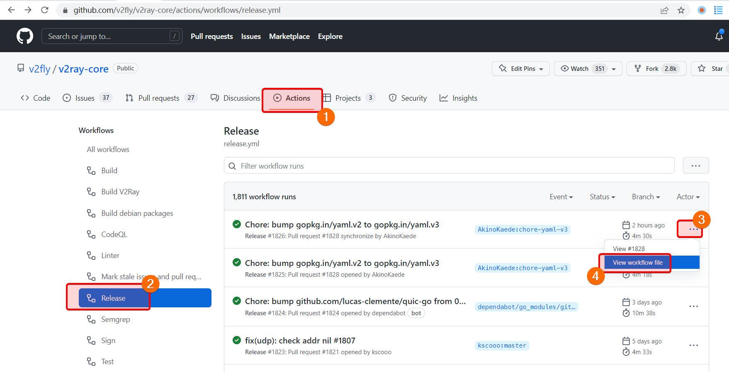Open options menu for kscooo:master run
Viewport: 729px width, 372px height.
pyautogui.click(x=693, y=345)
